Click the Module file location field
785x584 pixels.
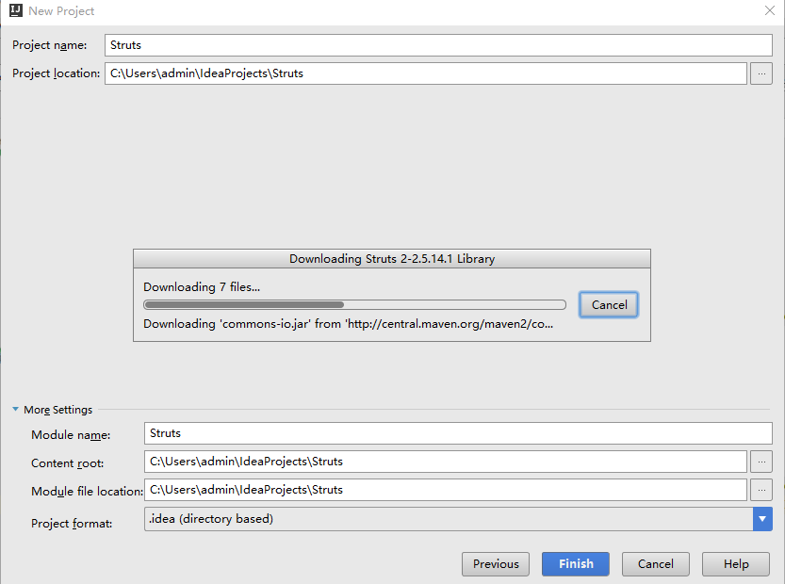[446, 490]
